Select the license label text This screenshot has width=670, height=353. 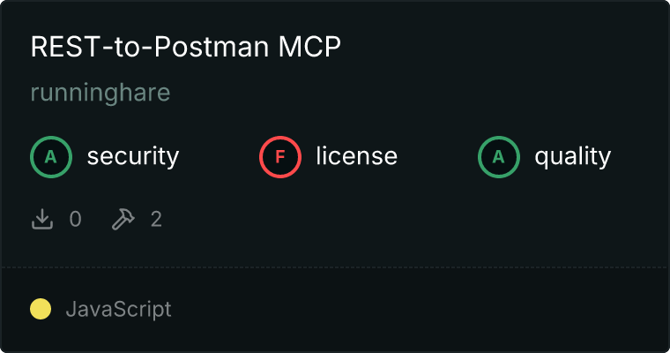coord(357,155)
